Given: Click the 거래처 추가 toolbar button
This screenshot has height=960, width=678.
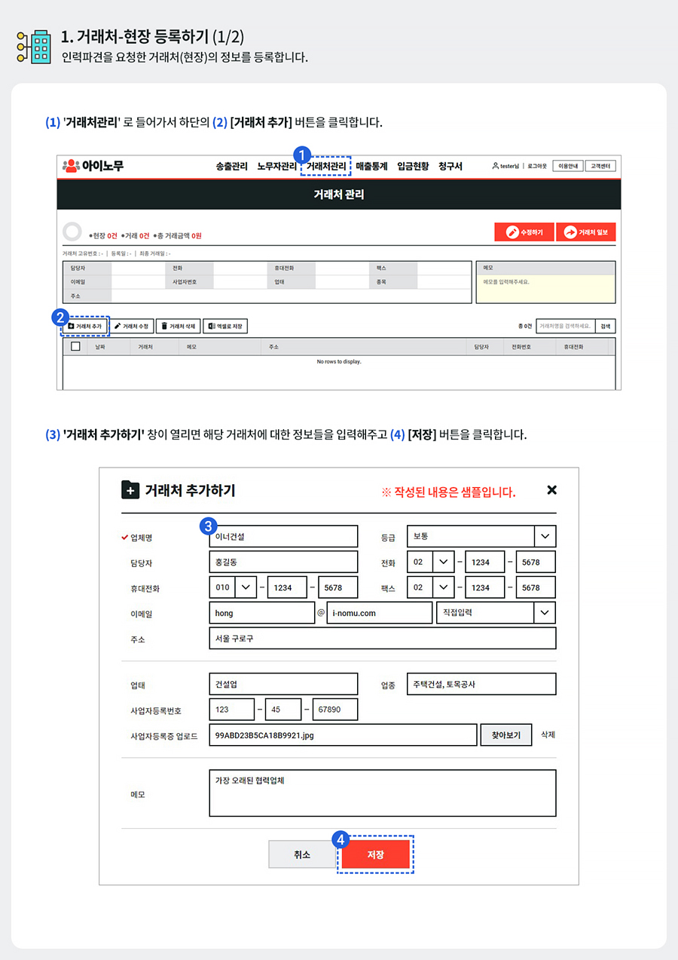Looking at the screenshot, I should 85,327.
